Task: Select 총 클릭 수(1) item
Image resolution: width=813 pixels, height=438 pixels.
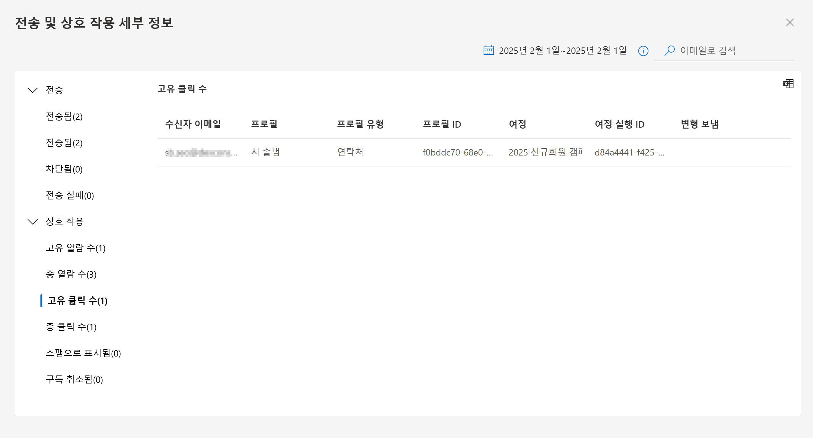Action: pos(71,327)
